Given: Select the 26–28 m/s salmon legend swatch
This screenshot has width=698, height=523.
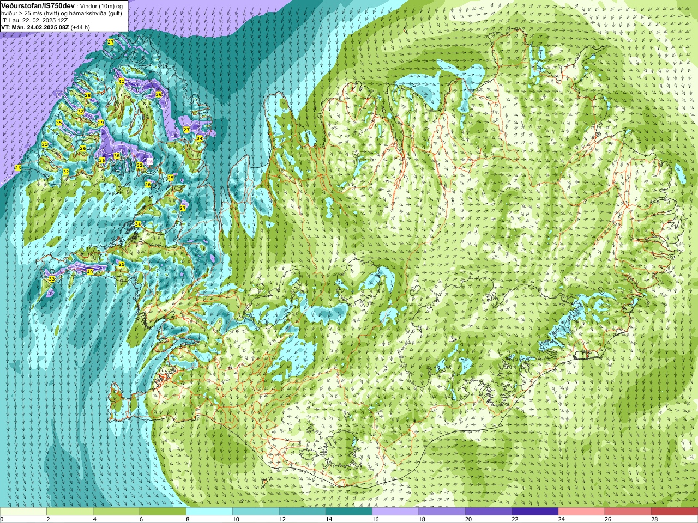Looking at the screenshot, I should [628, 512].
